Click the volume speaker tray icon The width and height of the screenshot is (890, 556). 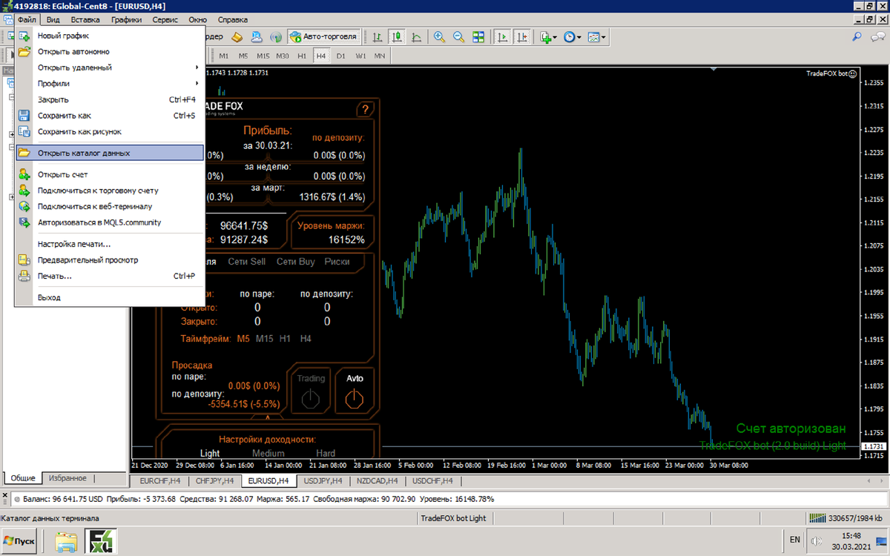click(x=817, y=541)
